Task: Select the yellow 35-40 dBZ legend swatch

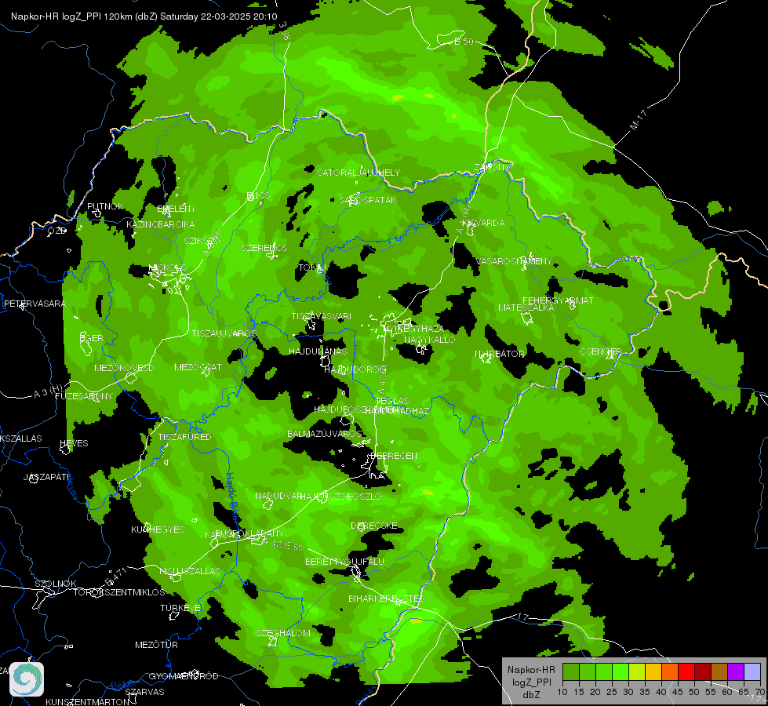Action: (653, 671)
